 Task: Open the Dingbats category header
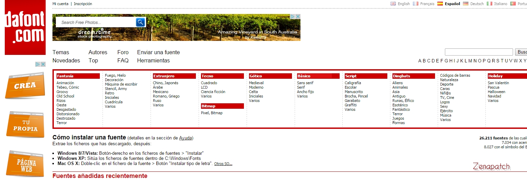[x=414, y=76]
